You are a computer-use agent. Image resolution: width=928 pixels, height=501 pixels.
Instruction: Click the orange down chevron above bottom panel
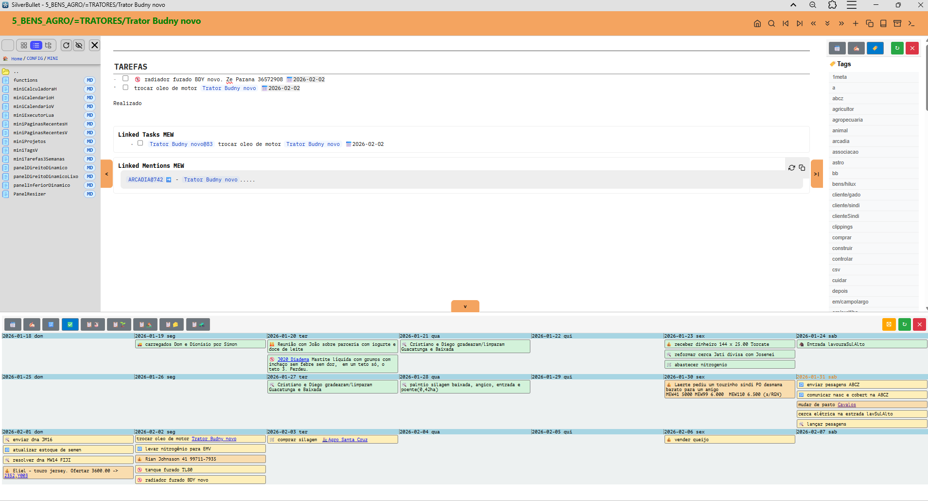[465, 306]
